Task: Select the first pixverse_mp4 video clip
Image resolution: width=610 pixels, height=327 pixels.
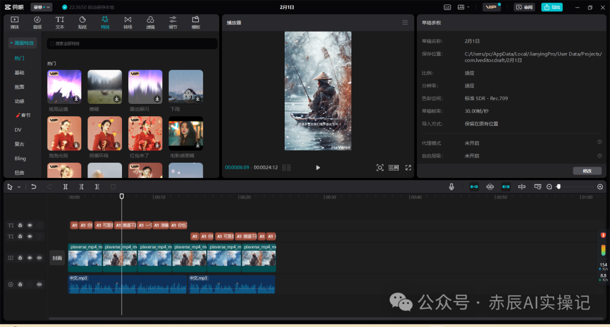Action: pos(85,258)
